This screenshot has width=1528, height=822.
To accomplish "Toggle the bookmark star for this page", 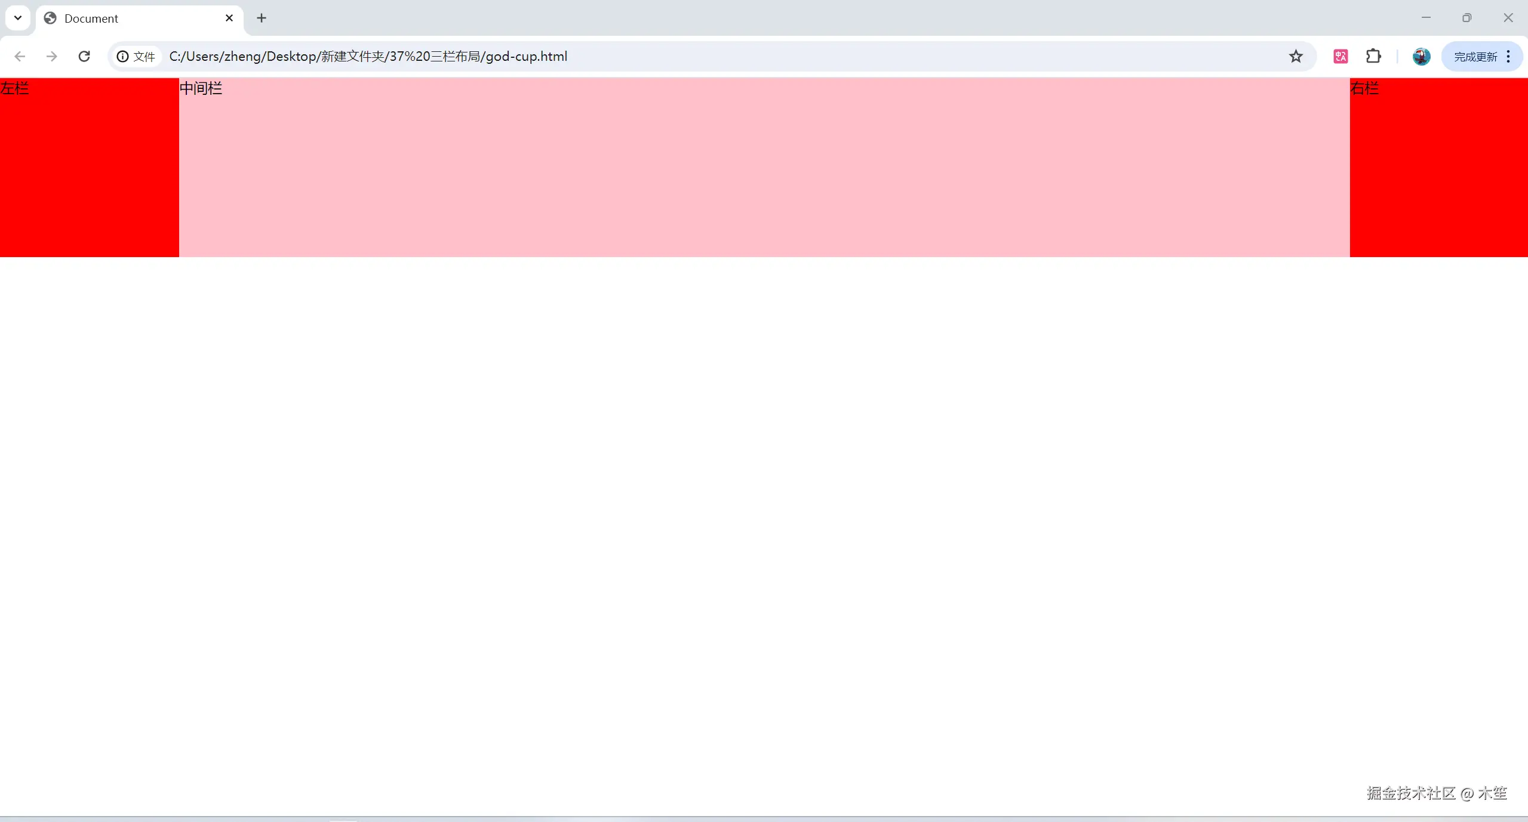I will pos(1295,55).
